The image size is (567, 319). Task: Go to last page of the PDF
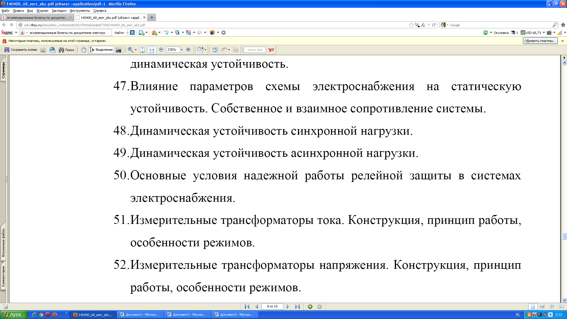point(297,307)
